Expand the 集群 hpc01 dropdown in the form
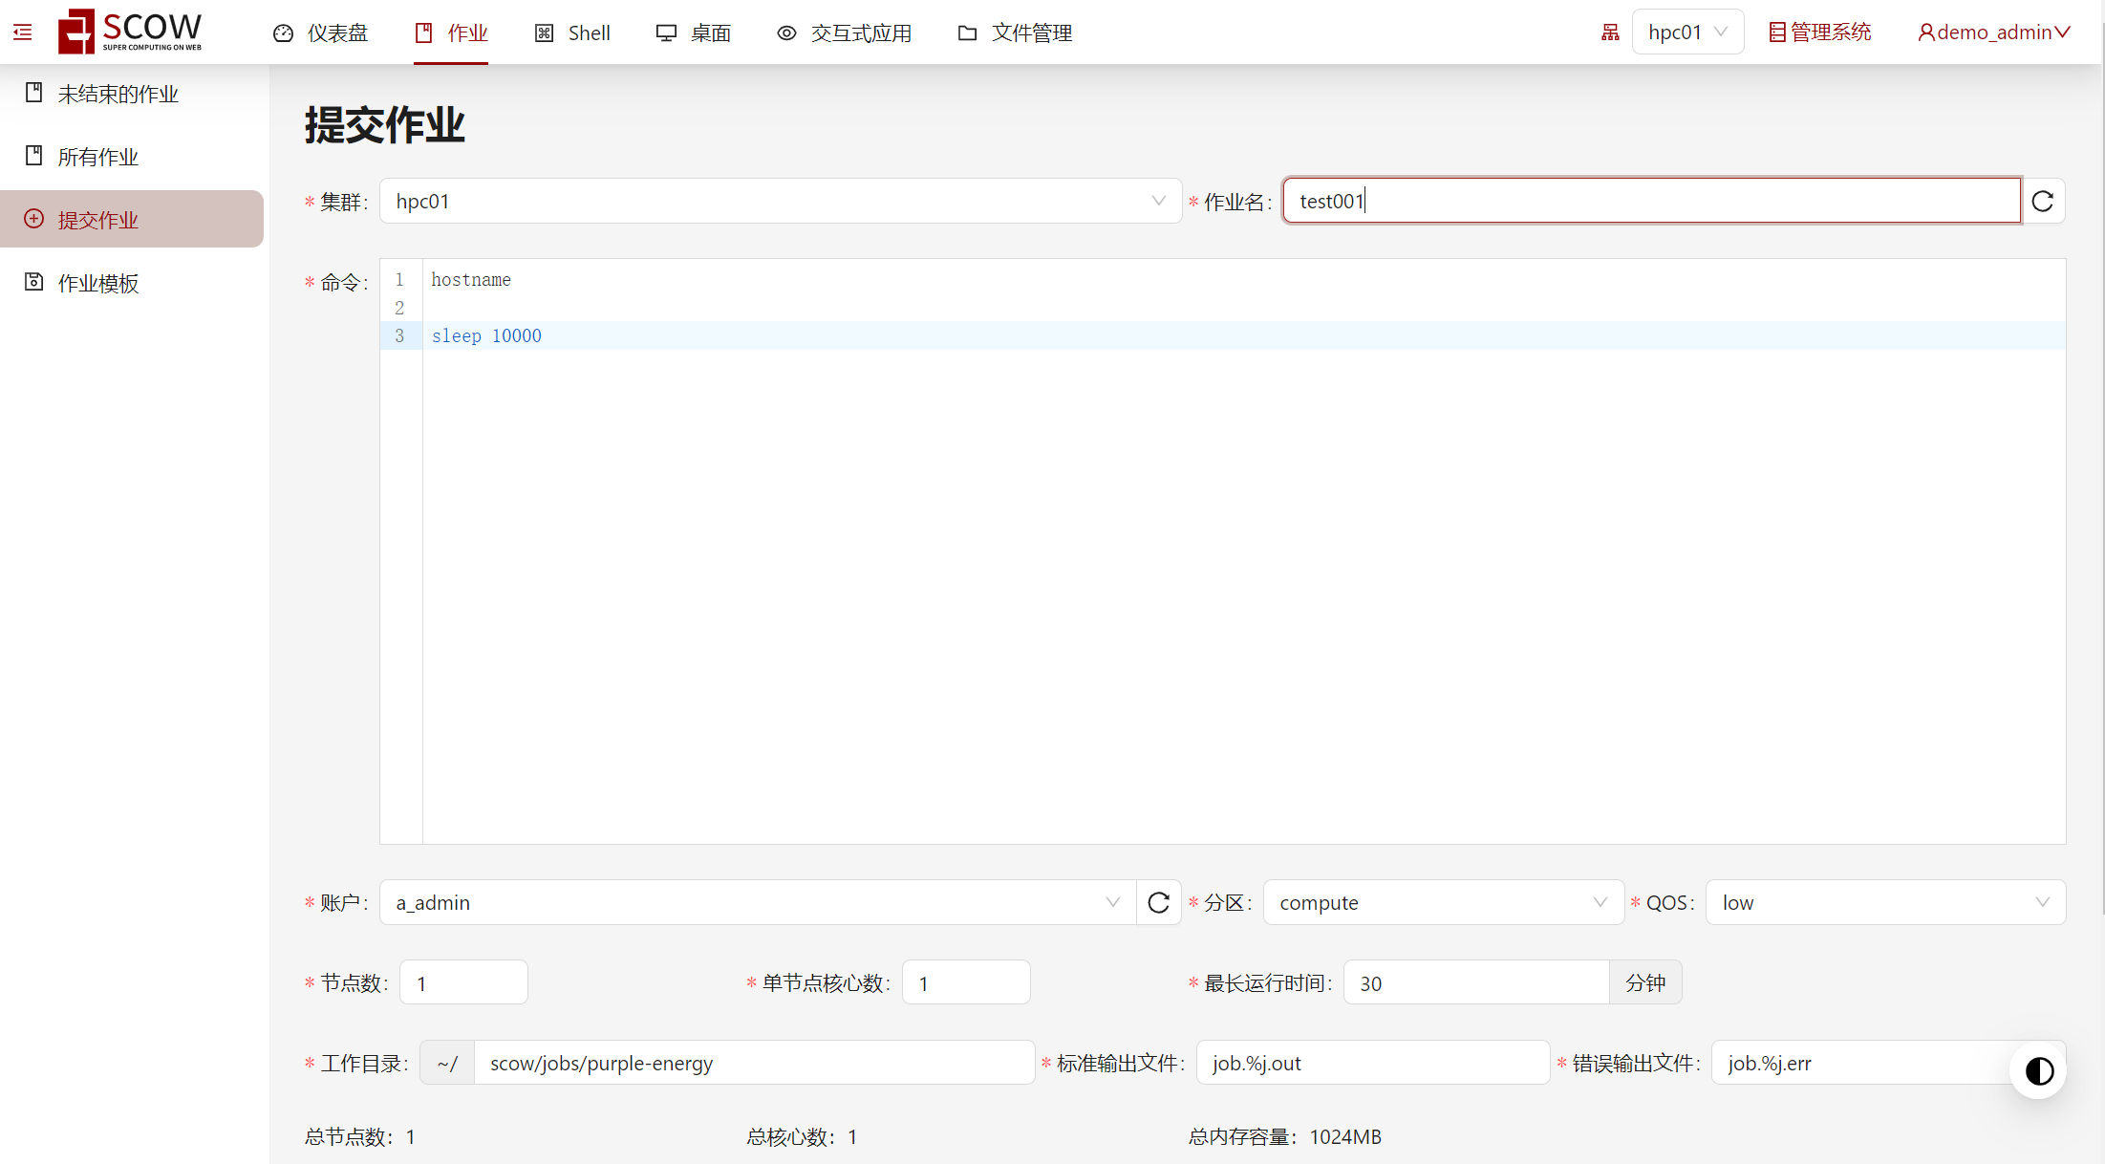The height and width of the screenshot is (1164, 2105). tap(780, 202)
